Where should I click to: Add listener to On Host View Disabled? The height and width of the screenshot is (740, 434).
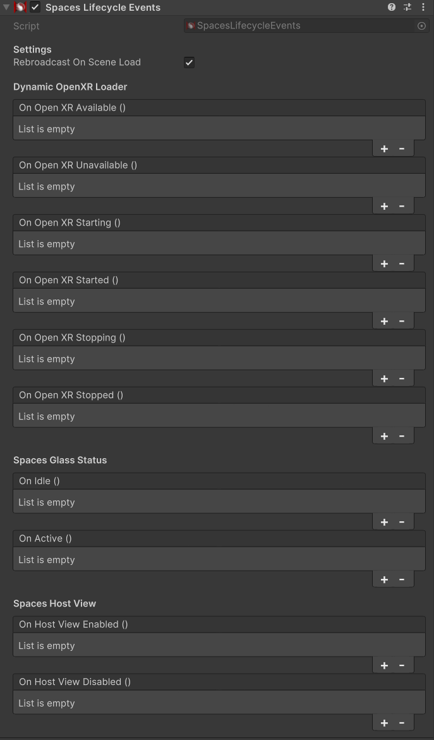click(x=385, y=723)
